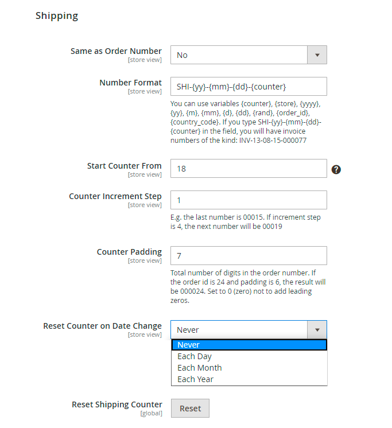392x428 pixels.
Task: Click the Same as Order Number label
Action: click(116, 51)
